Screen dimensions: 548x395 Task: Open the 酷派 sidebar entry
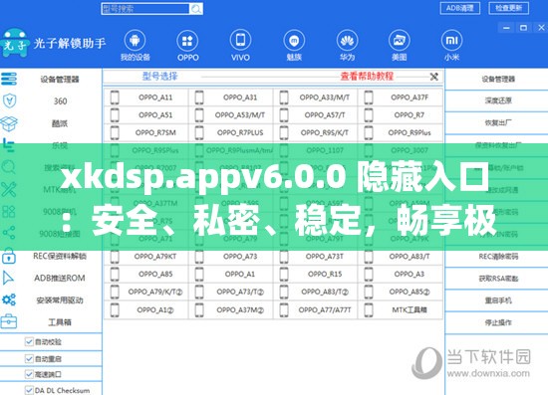click(x=60, y=123)
